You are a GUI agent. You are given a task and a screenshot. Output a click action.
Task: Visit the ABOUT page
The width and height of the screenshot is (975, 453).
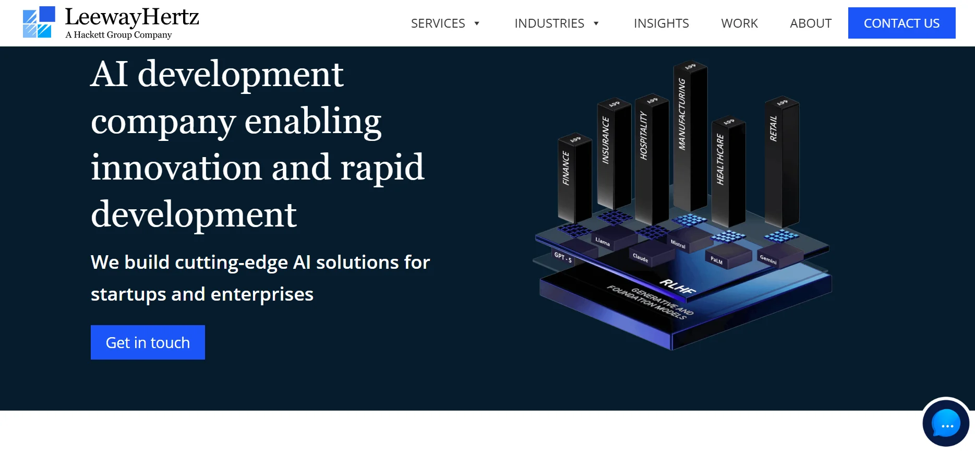811,23
